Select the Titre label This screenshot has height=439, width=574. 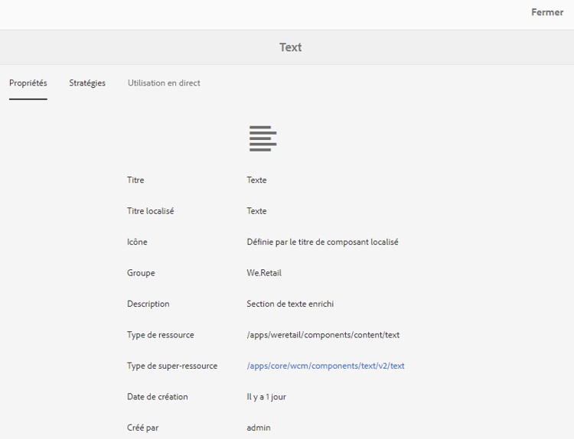pyautogui.click(x=135, y=180)
